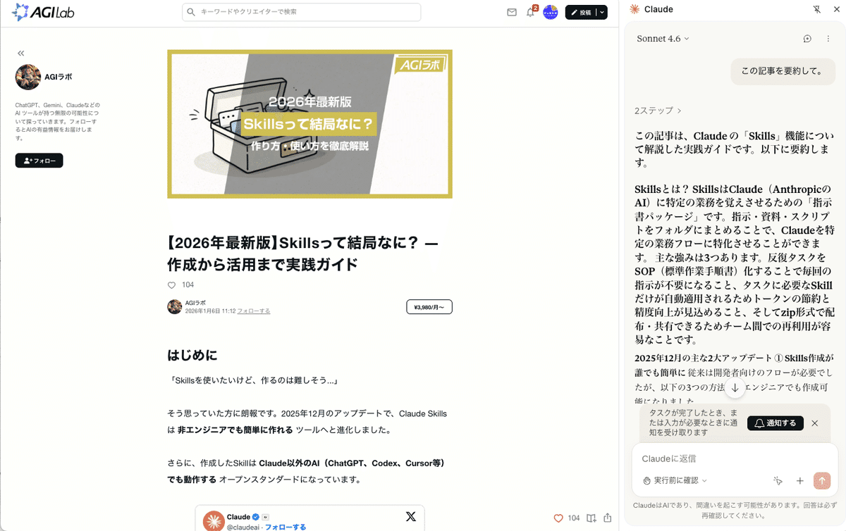Collapse sidebar with double chevron icon
The width and height of the screenshot is (846, 531).
tap(21, 53)
